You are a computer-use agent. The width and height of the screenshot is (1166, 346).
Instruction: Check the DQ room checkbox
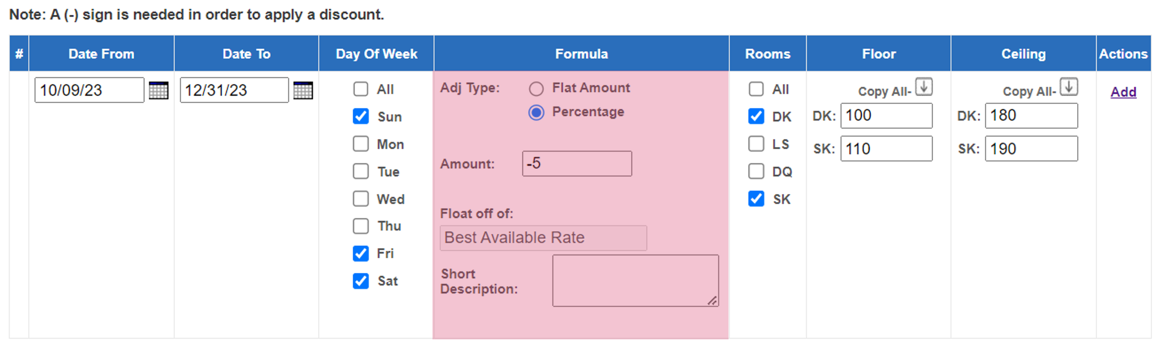pyautogui.click(x=756, y=171)
